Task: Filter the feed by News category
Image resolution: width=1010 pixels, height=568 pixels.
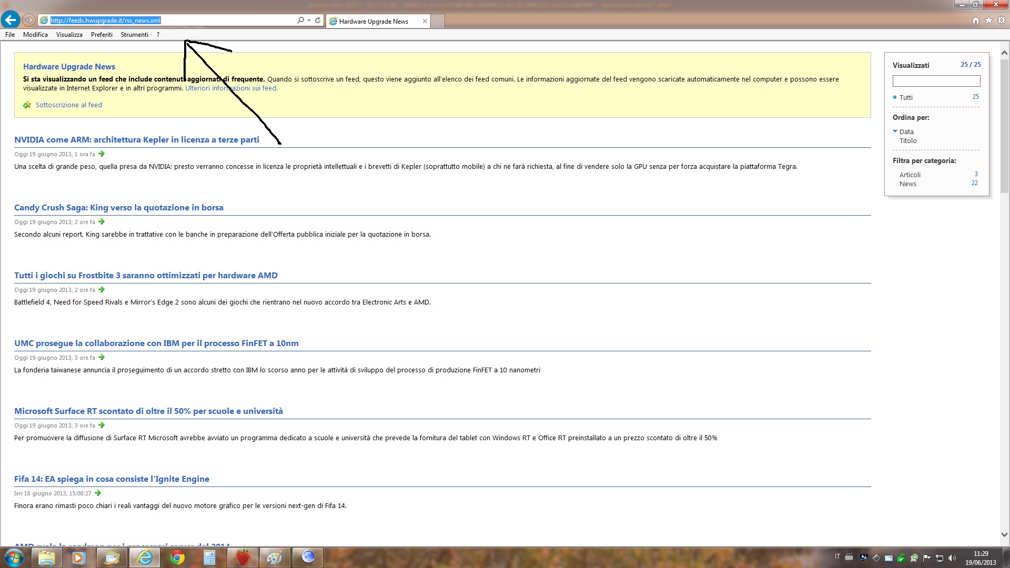Action: click(908, 184)
